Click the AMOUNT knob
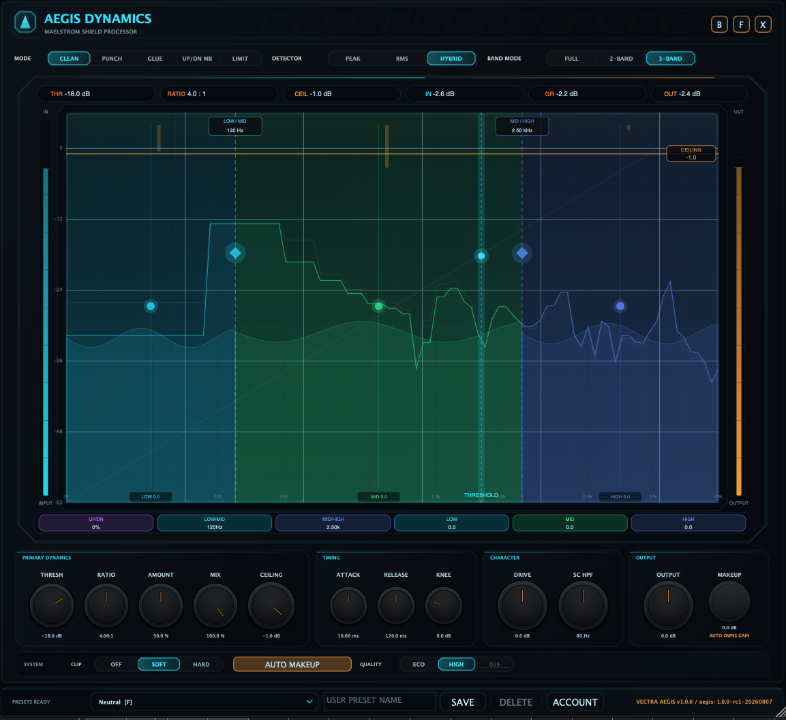 [160, 605]
